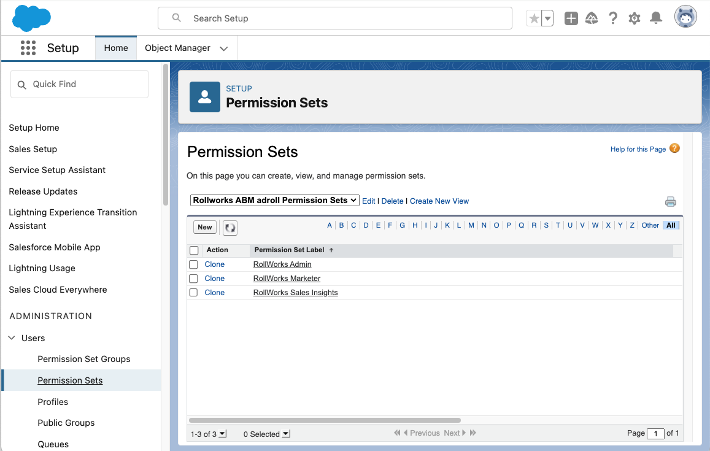This screenshot has width=710, height=451.
Task: Open Sales Cloud Everywhere in the sidebar
Action: click(x=58, y=290)
